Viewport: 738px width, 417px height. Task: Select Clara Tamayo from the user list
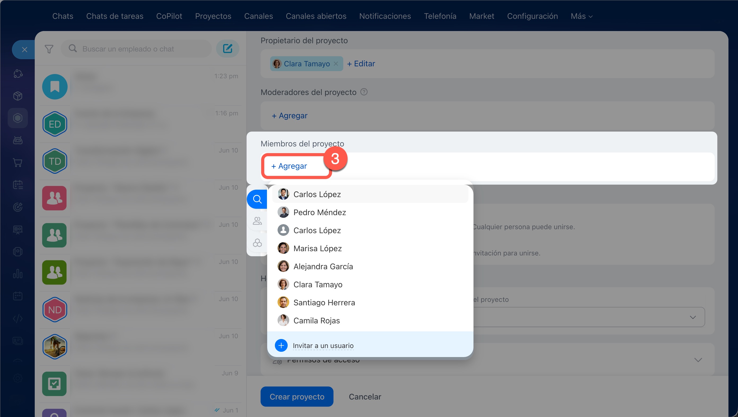click(x=370, y=284)
